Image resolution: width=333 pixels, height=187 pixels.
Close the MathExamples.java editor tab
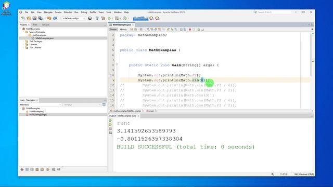pyautogui.click(x=133, y=25)
